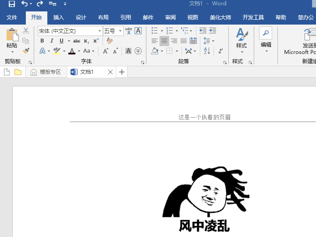Image resolution: width=316 pixels, height=237 pixels.
Task: Apply bulleted list
Action: point(155,31)
